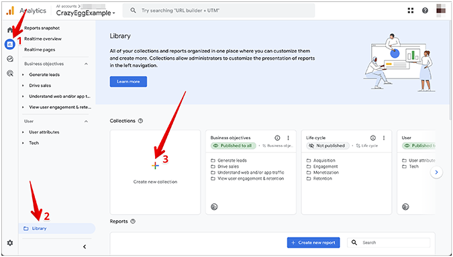Click Tech folder in User card
This screenshot has width=453, height=257.
click(413, 166)
